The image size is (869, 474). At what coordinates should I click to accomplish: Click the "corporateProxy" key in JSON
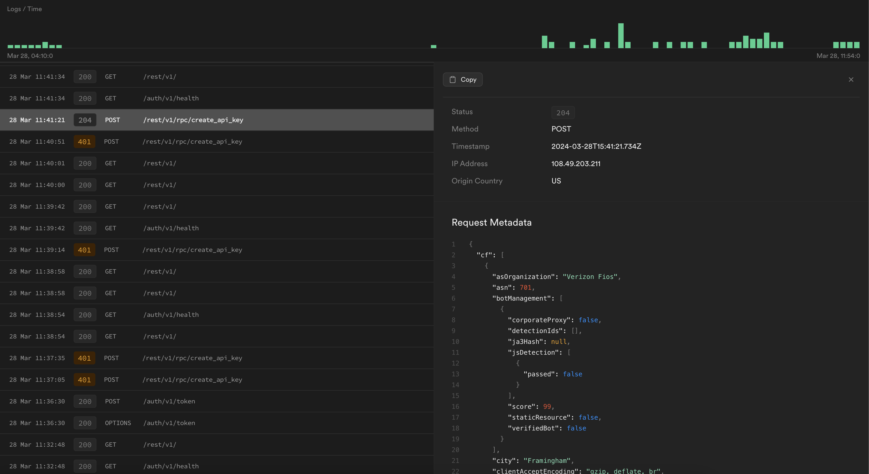539,320
